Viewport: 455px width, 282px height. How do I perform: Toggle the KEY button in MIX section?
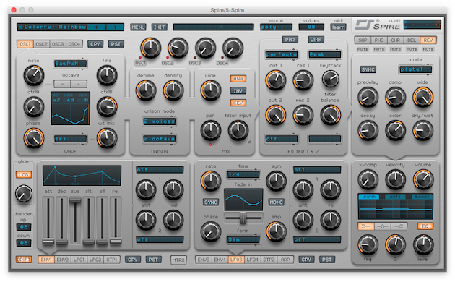point(238,103)
